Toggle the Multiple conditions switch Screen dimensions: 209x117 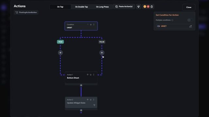pos(190,20)
